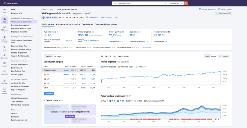Open Keyword Magic Tool in sidebar
Screen dimensions: 247x128
[19, 46]
